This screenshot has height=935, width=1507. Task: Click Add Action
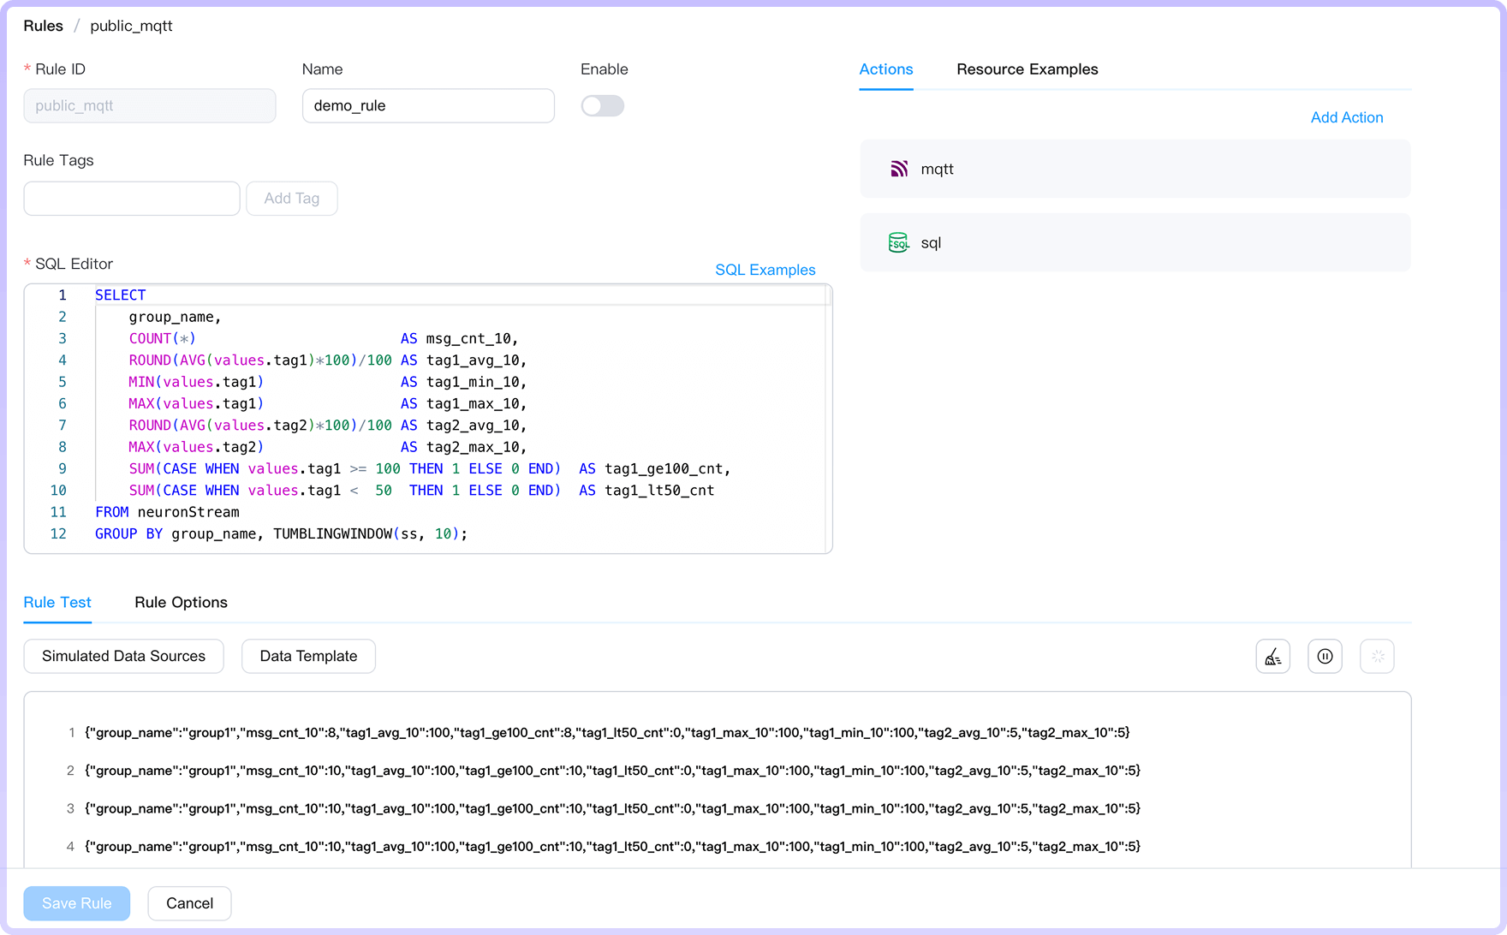[x=1347, y=117]
